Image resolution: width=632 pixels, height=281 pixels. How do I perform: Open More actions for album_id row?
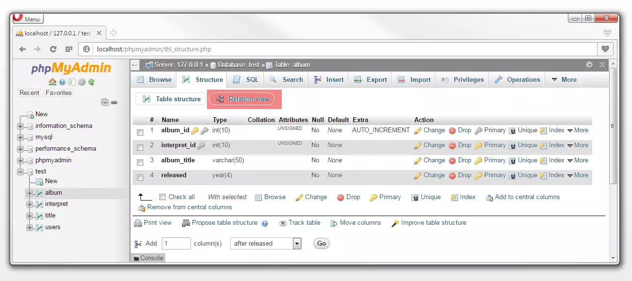(578, 130)
